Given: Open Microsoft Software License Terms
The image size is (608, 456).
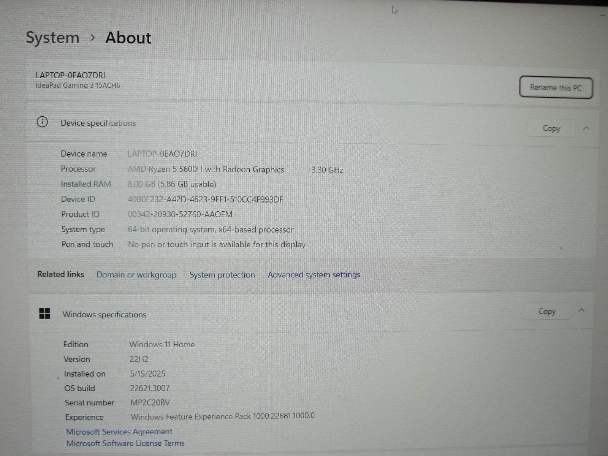Looking at the screenshot, I should (126, 443).
